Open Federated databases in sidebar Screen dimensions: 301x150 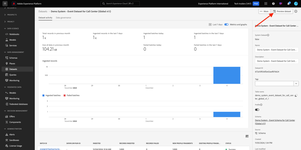click(x=18, y=104)
